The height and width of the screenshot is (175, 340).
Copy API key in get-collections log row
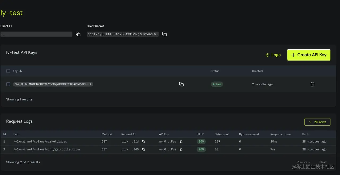[x=181, y=150]
